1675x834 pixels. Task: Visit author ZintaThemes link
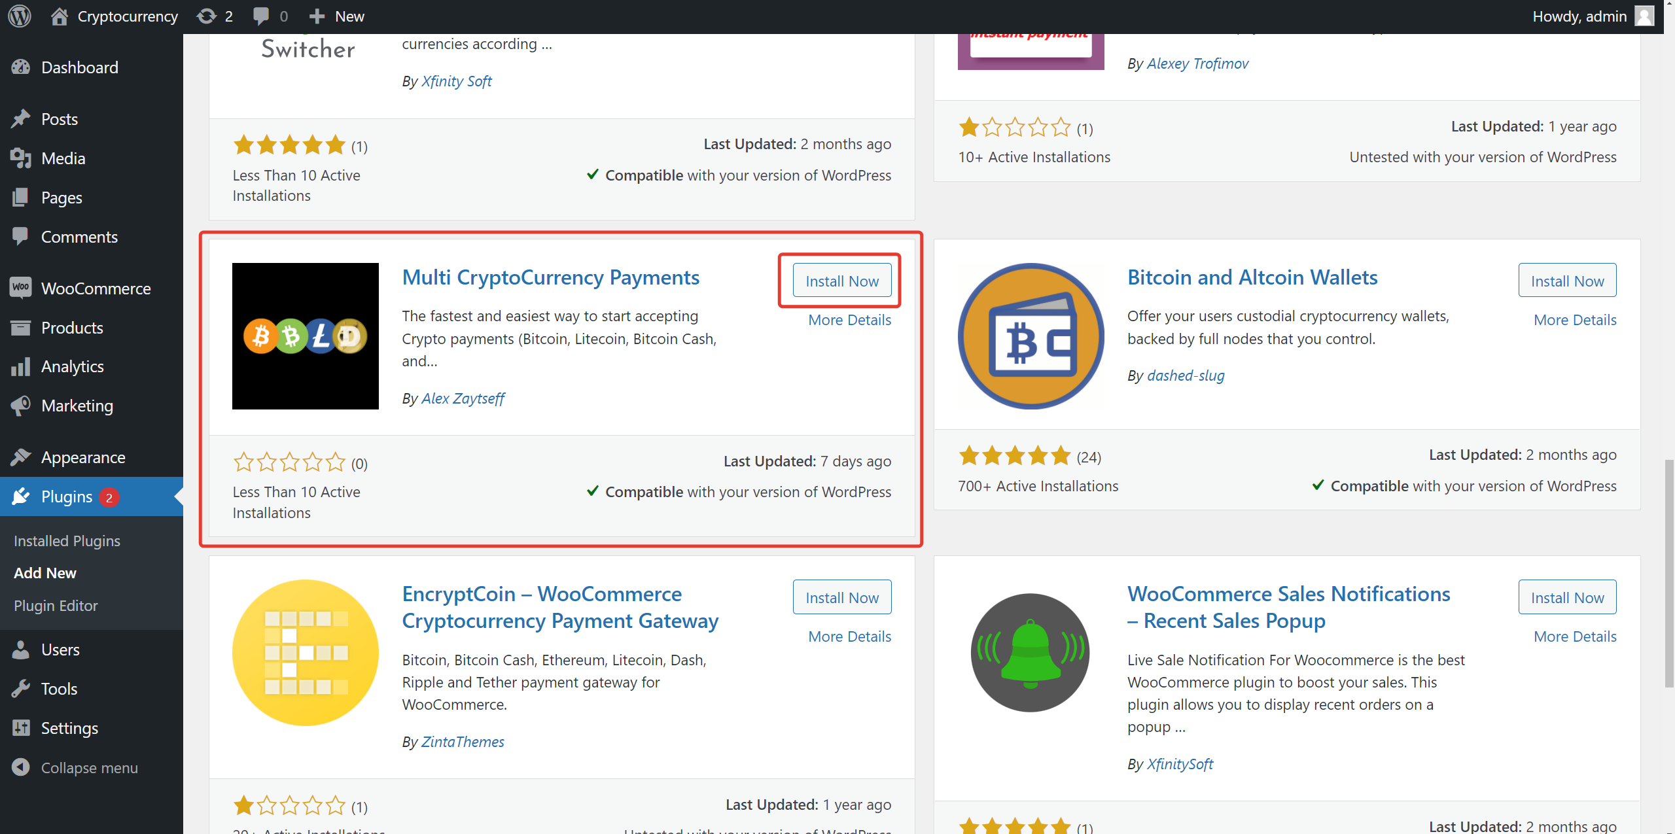tap(463, 742)
